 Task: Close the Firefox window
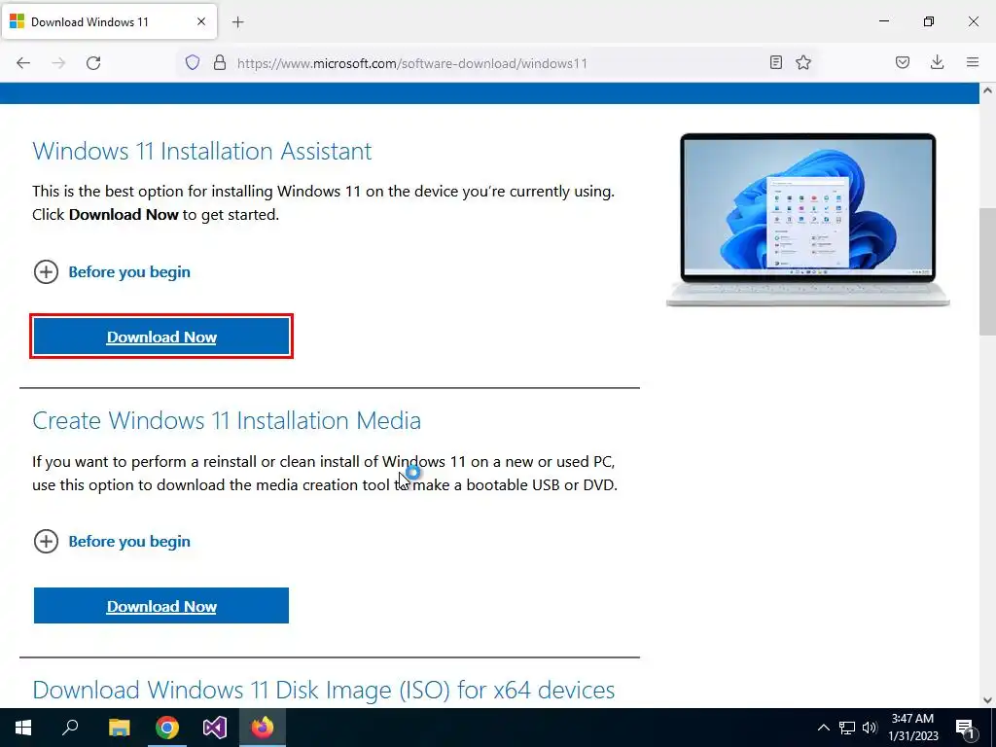click(x=973, y=21)
